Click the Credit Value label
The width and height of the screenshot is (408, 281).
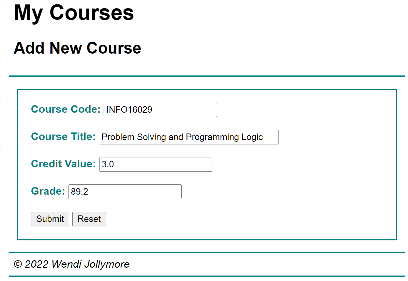62,164
